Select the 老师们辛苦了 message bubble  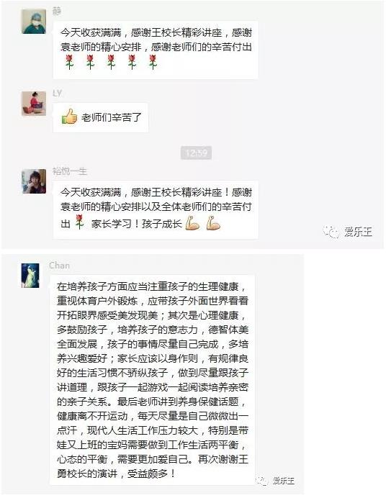100,117
